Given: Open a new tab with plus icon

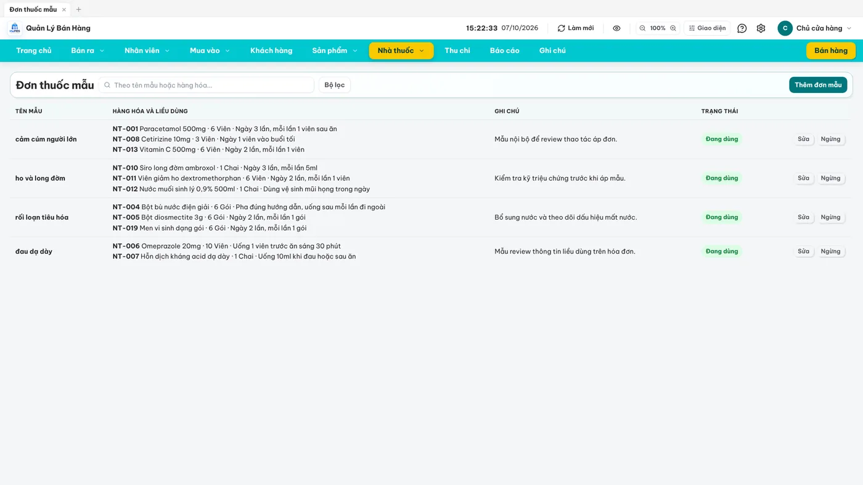Looking at the screenshot, I should [78, 9].
